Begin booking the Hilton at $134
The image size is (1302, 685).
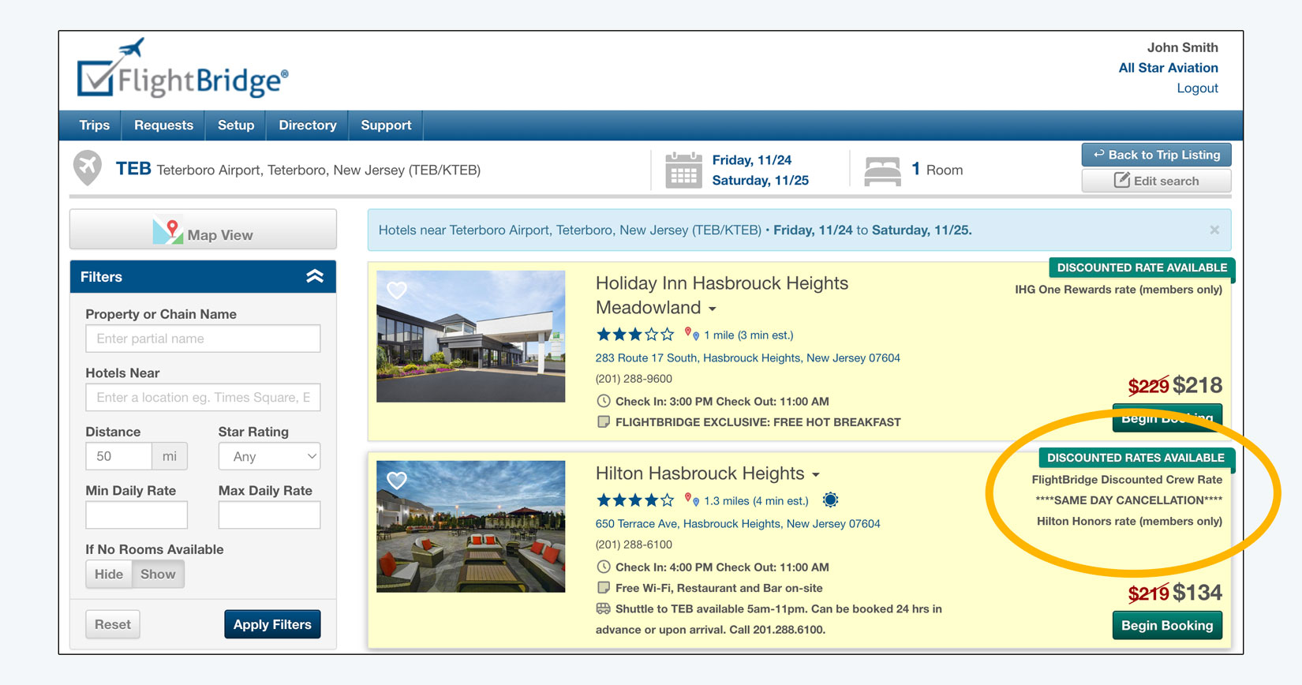point(1166,625)
